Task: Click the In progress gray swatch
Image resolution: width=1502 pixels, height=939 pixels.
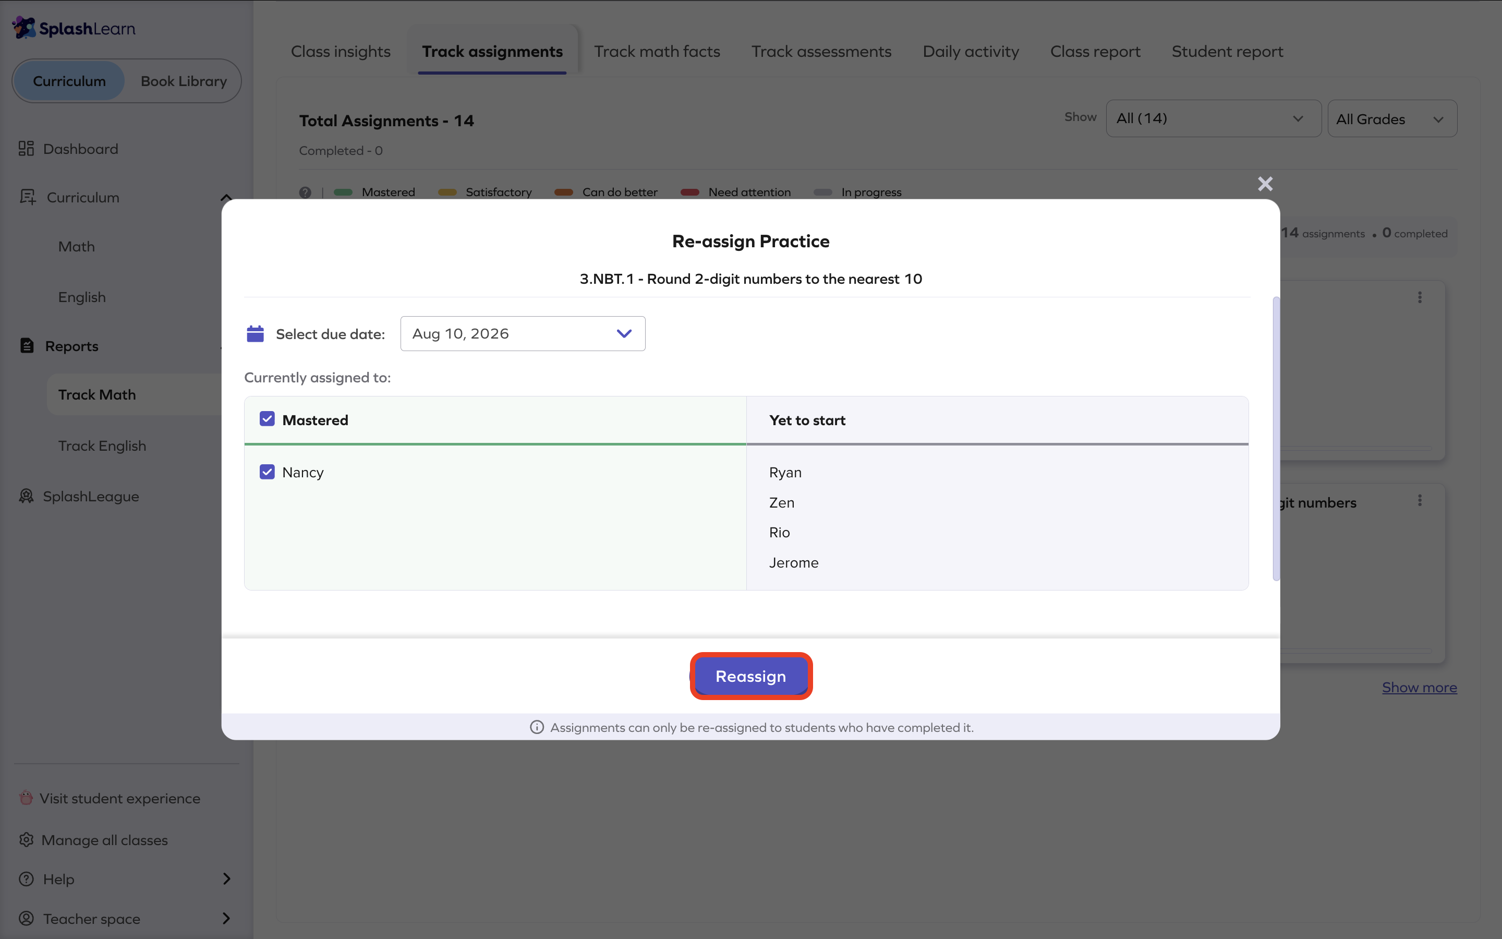Action: (x=823, y=192)
